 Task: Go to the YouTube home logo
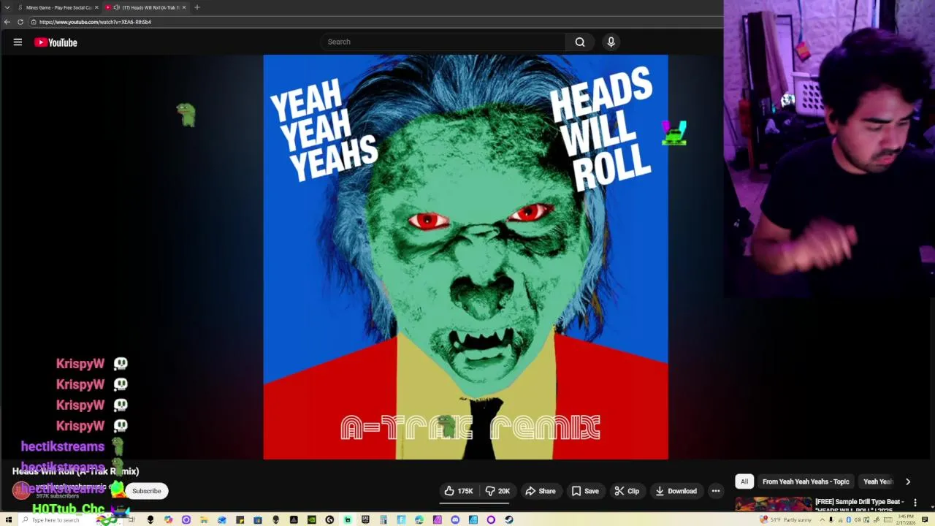pyautogui.click(x=56, y=42)
